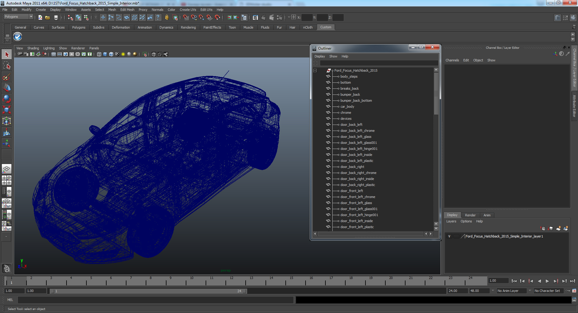Toggle smooth shade all blue cube

point(105,54)
